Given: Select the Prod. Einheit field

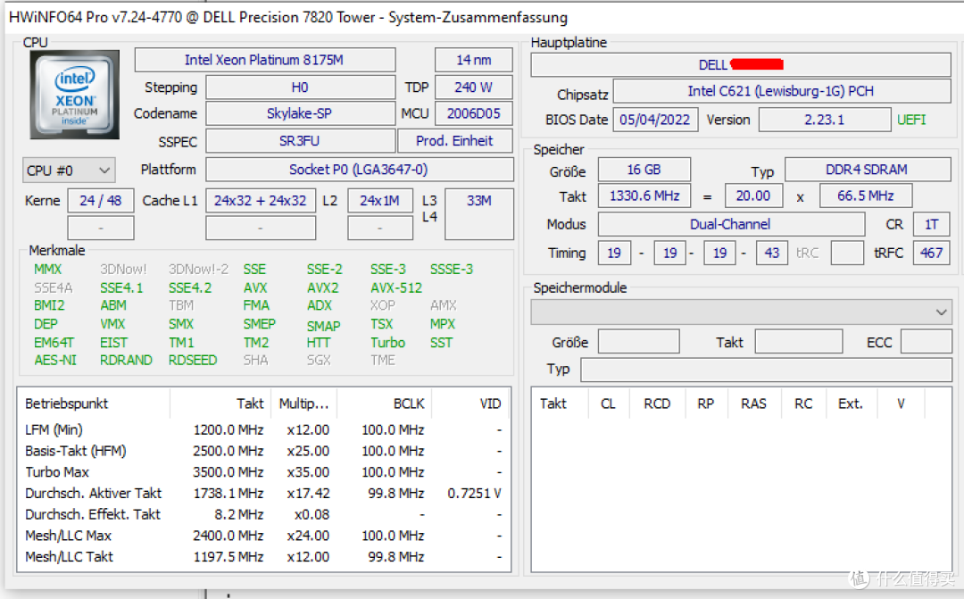Looking at the screenshot, I should [454, 141].
